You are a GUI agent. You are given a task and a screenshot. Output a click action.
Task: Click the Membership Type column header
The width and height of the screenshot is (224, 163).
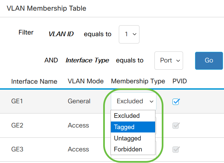pyautogui.click(x=138, y=81)
